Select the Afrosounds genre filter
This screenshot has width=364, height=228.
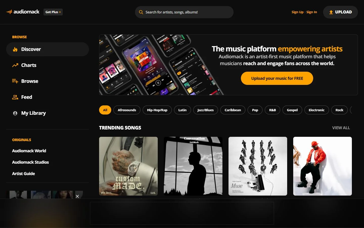[127, 110]
